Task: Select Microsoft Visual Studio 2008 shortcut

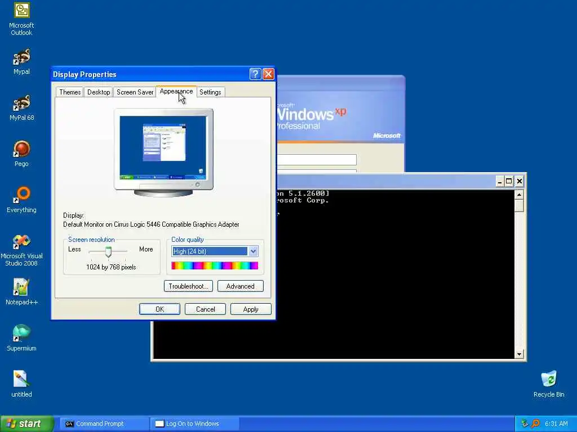Action: (21, 250)
